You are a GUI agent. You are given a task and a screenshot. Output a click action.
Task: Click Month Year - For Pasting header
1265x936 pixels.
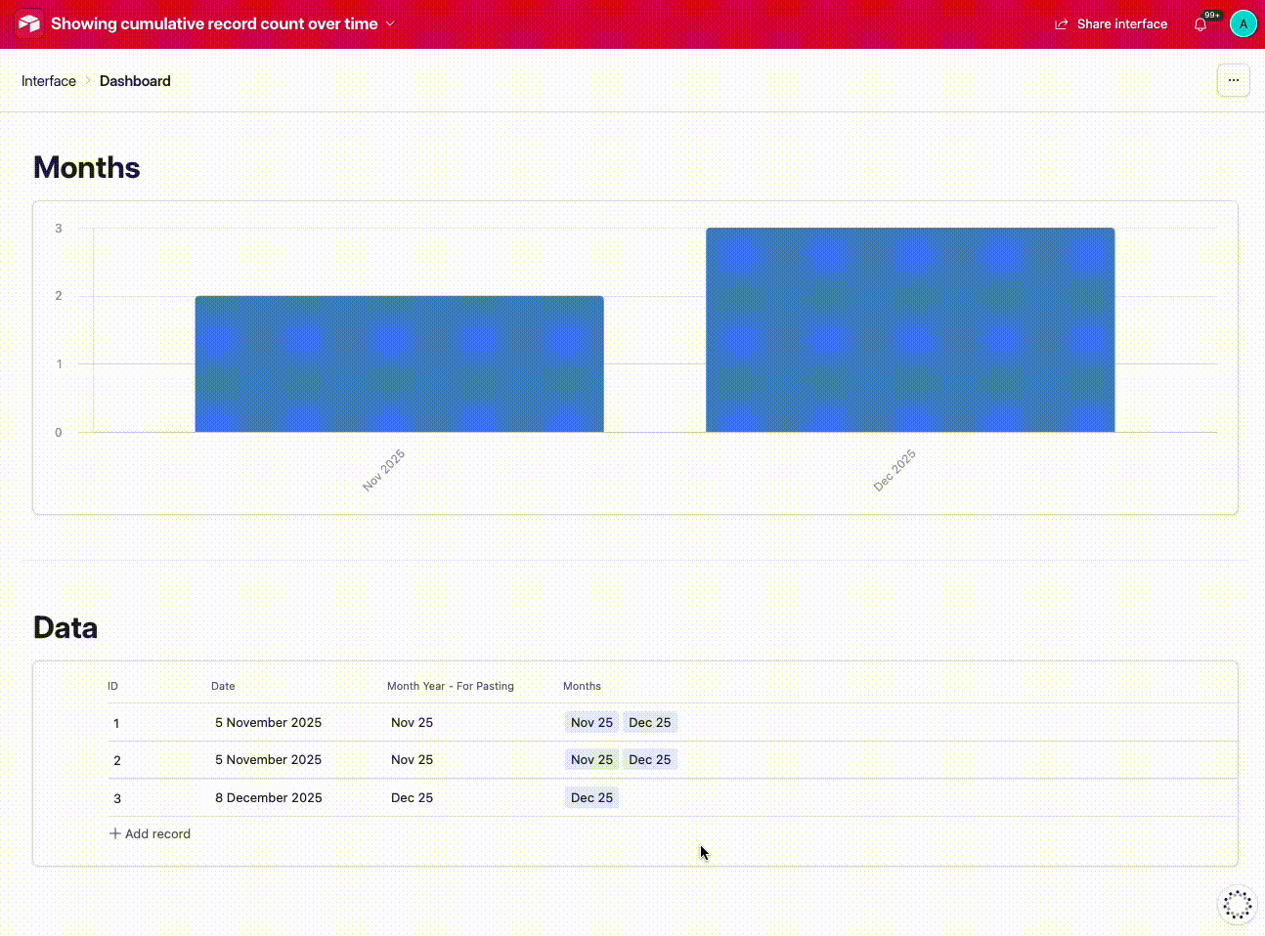[x=451, y=686]
